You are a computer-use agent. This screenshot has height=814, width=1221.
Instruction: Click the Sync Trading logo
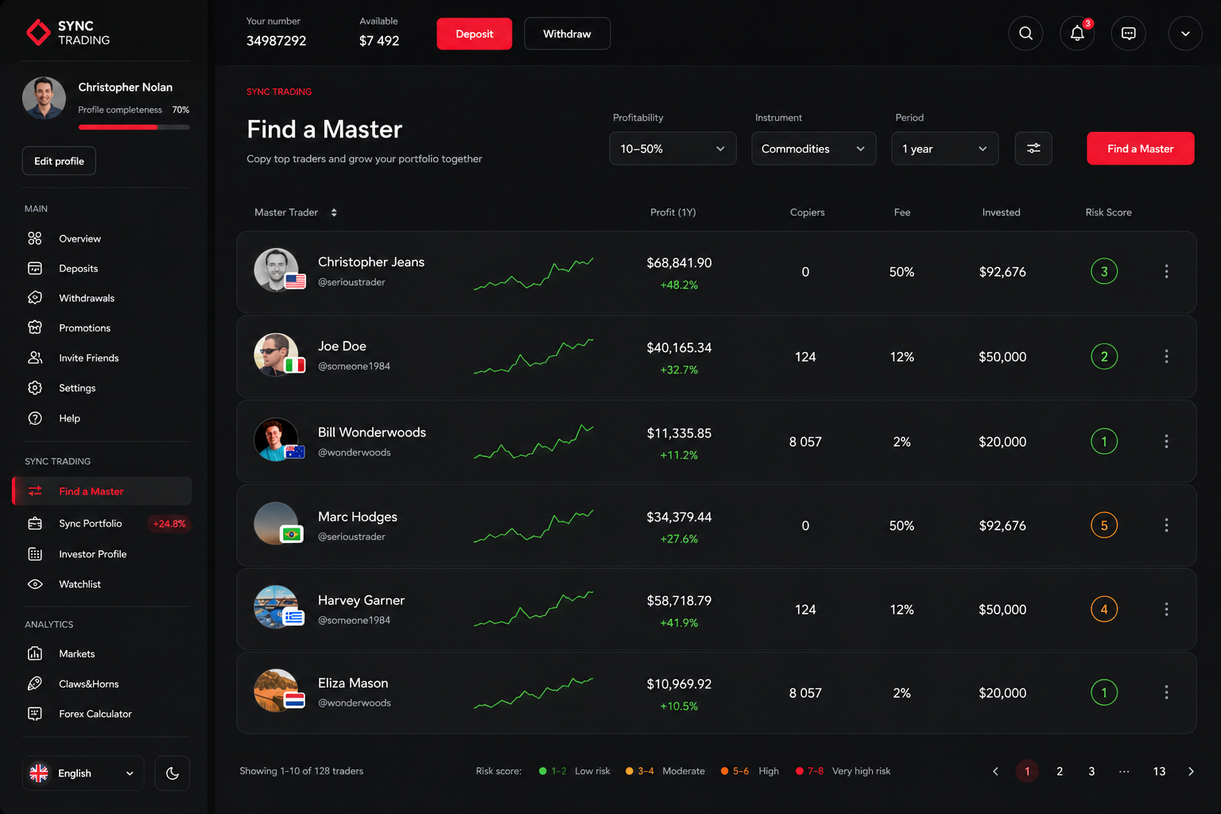pos(68,33)
